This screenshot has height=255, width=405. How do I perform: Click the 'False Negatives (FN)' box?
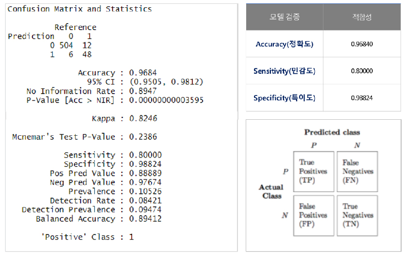357,172
